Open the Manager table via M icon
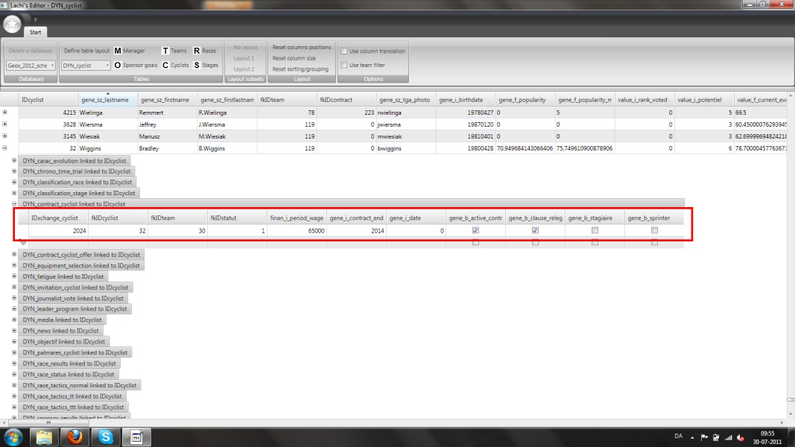Screen dimensions: 795x447 (118, 51)
